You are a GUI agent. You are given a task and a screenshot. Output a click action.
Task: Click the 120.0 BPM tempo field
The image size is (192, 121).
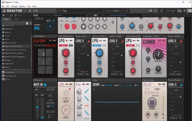coord(117,11)
